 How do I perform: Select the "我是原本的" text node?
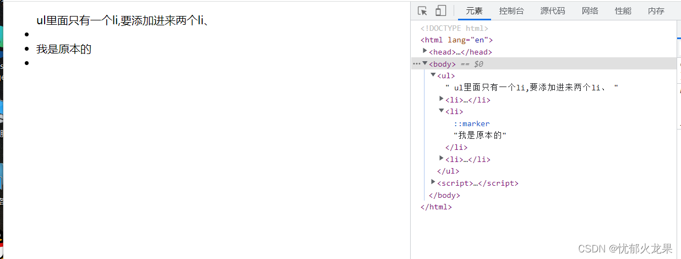[480, 136]
